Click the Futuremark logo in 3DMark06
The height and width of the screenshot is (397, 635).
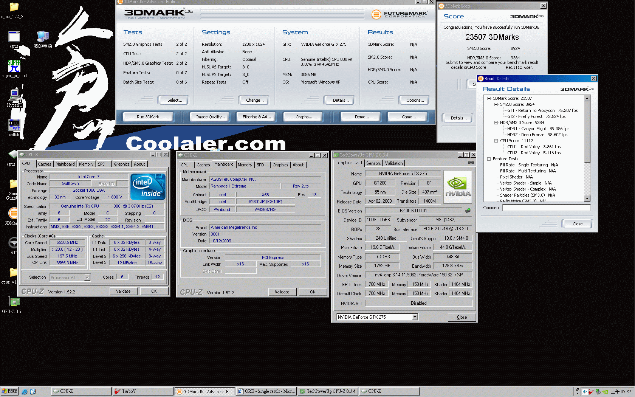click(x=400, y=14)
